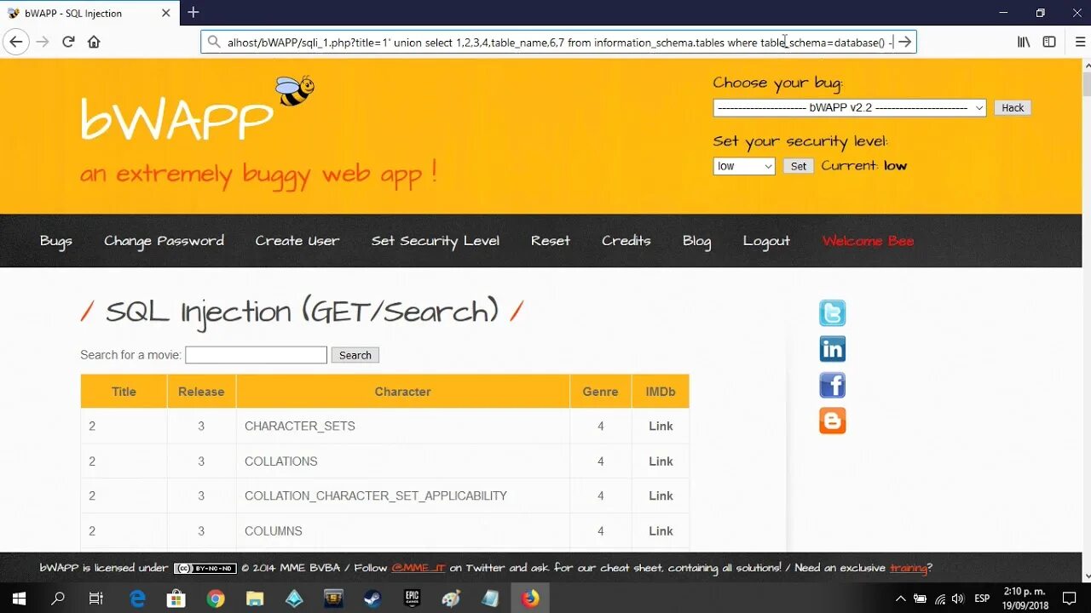The width and height of the screenshot is (1091, 613).
Task: Open the Set Security Level menu item
Action: pos(436,241)
